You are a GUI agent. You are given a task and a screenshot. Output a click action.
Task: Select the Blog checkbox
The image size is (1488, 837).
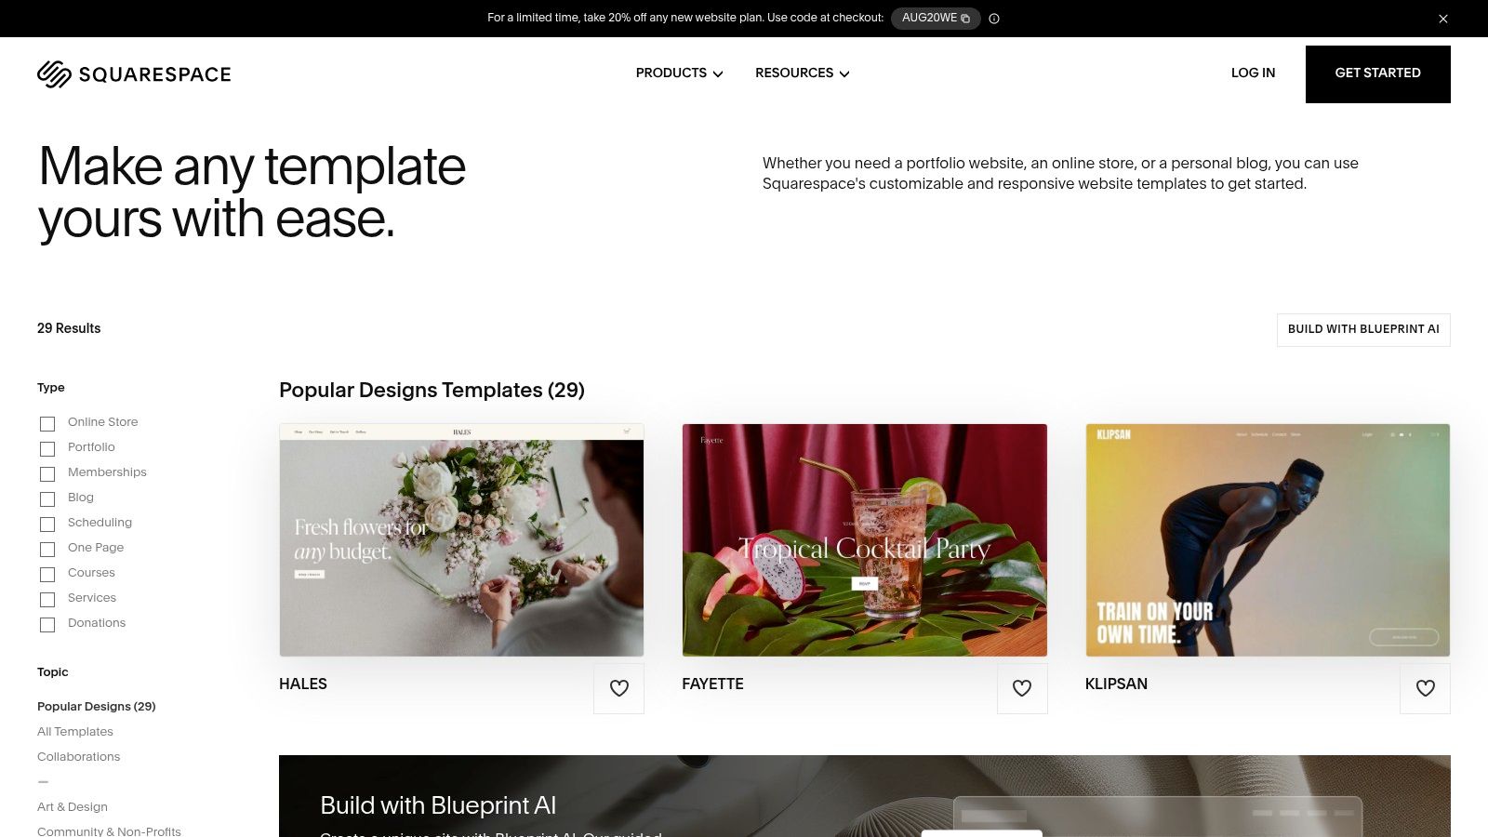pyautogui.click(x=47, y=499)
